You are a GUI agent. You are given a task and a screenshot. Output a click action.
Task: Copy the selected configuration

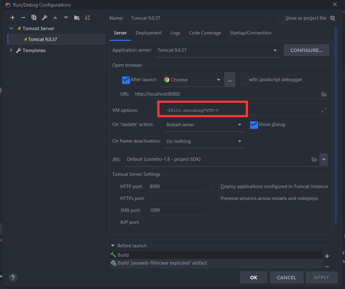point(34,18)
